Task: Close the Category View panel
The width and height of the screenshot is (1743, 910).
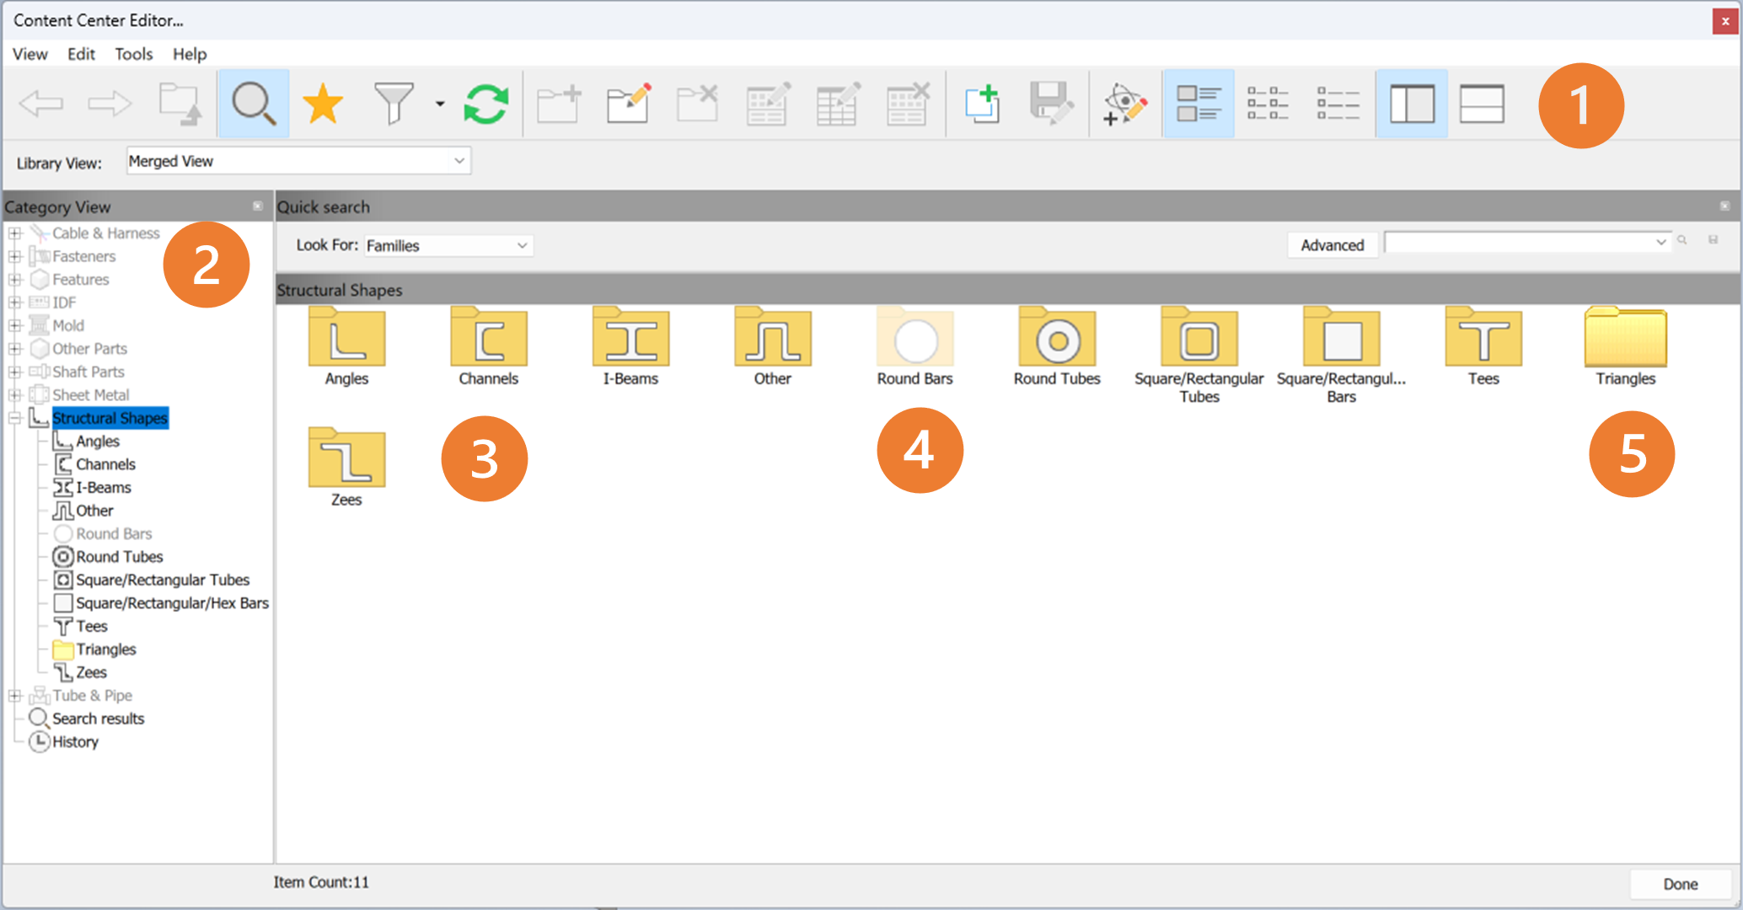Action: tap(258, 206)
